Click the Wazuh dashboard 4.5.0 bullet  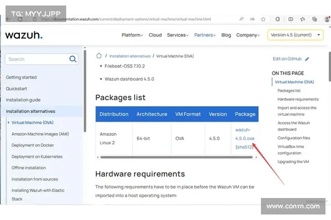click(x=129, y=79)
